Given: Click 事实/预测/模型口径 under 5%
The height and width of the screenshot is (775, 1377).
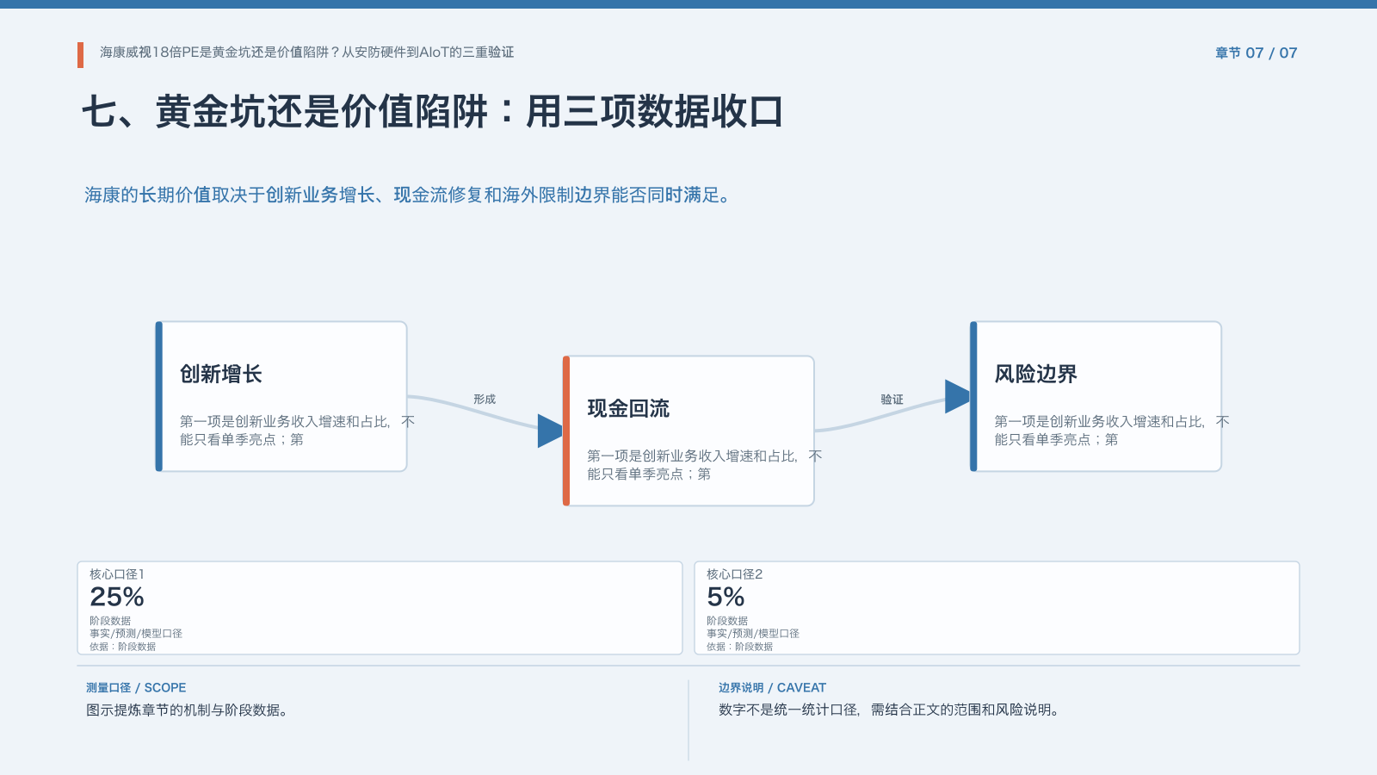Looking at the screenshot, I should [x=753, y=633].
